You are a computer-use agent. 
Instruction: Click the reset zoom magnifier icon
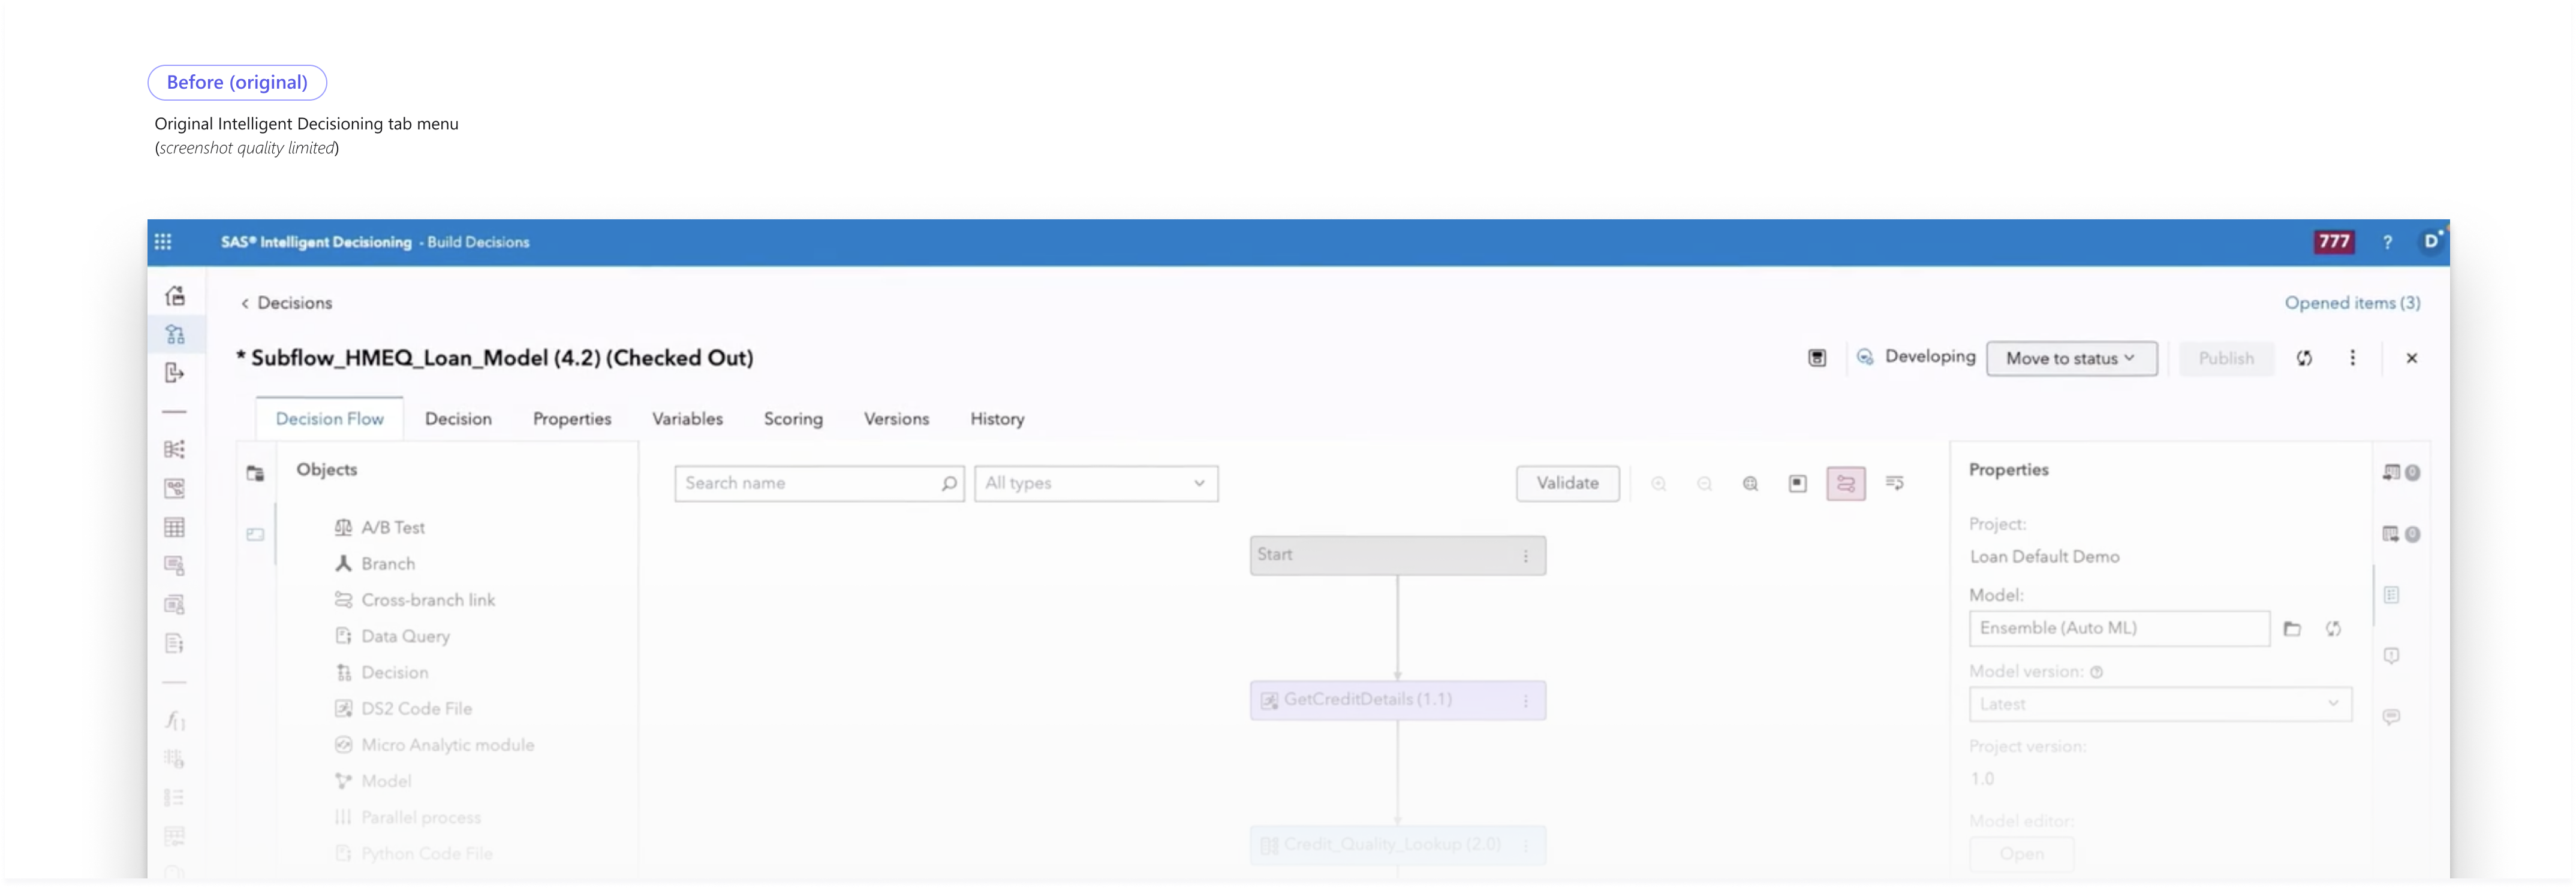click(1750, 484)
